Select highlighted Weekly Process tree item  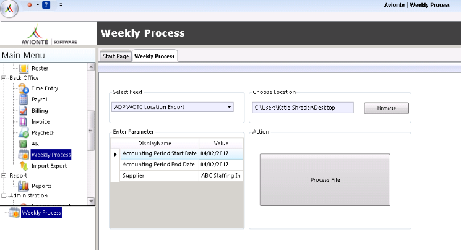(51, 155)
